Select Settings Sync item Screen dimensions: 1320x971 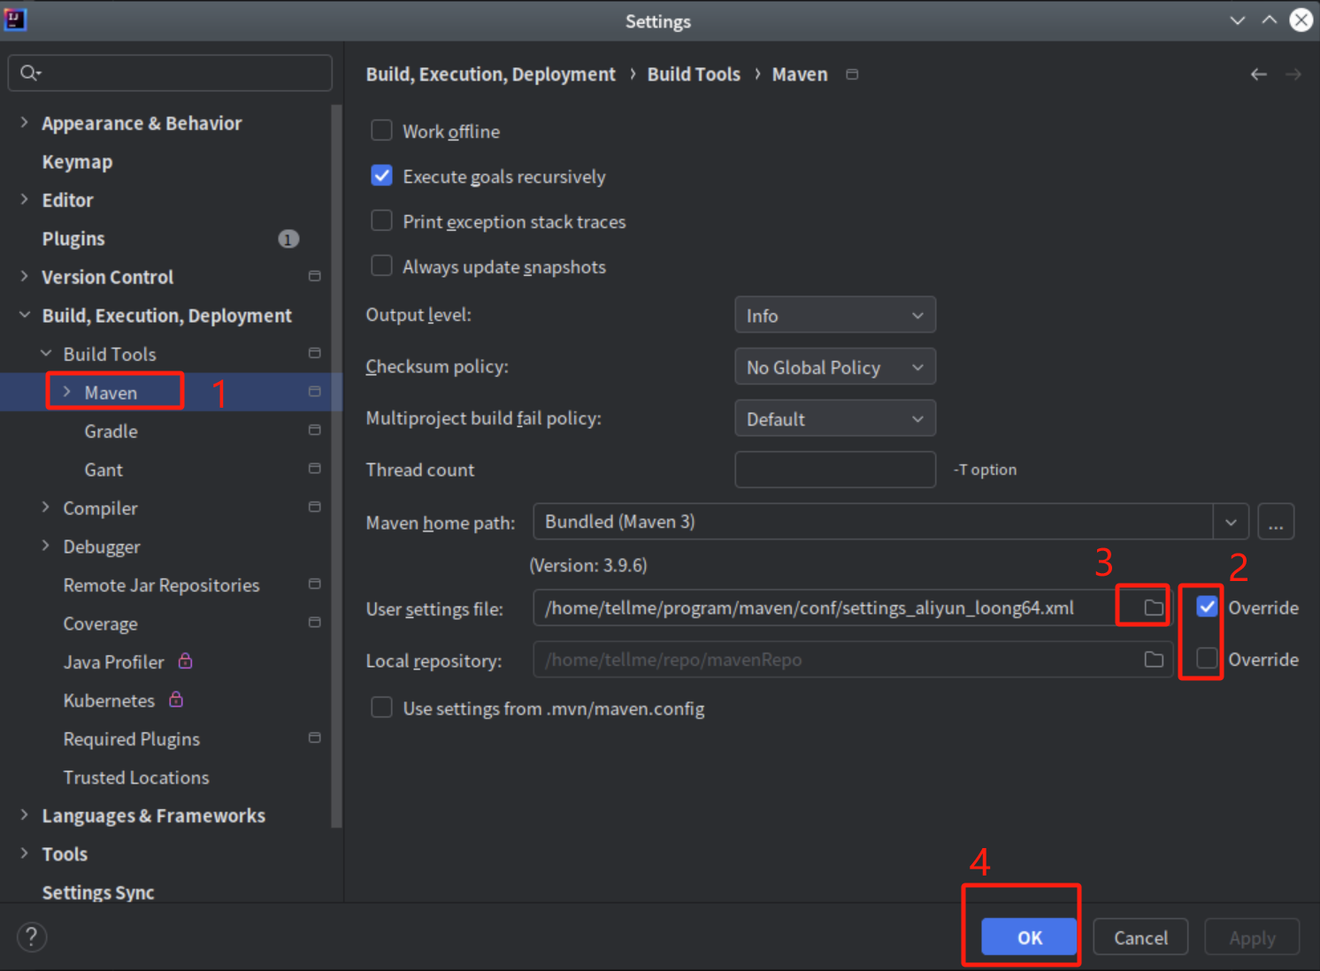(98, 892)
